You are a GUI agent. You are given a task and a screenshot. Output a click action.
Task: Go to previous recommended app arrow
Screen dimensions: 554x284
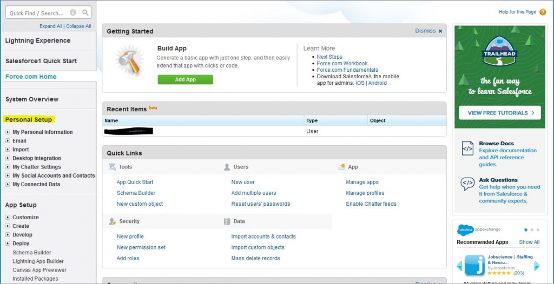click(459, 266)
